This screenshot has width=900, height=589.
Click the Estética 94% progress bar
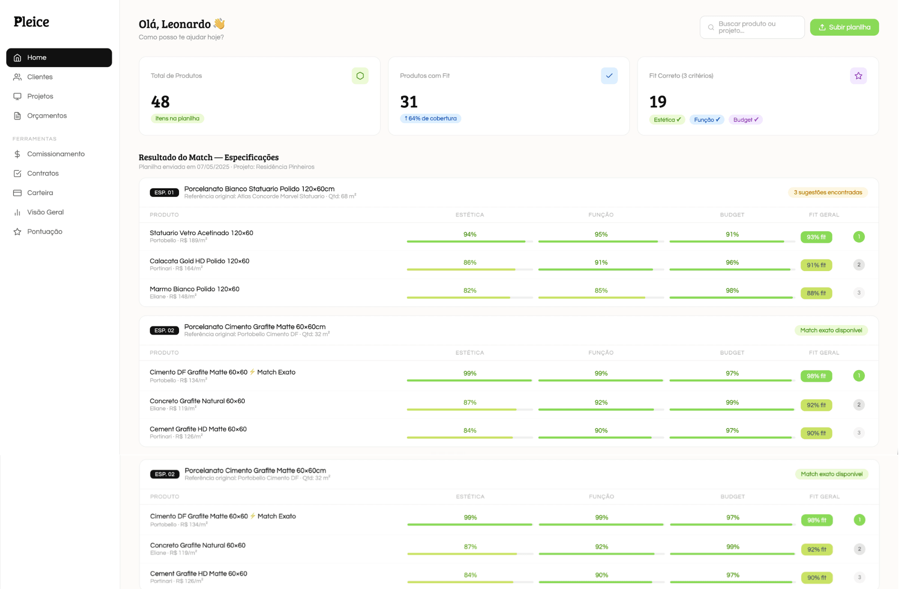(x=469, y=241)
